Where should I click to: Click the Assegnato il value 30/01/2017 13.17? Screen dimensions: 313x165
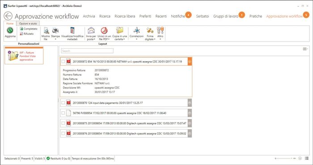click(105, 92)
